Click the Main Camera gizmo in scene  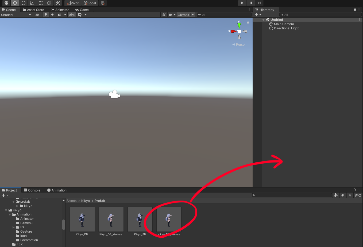coord(114,94)
